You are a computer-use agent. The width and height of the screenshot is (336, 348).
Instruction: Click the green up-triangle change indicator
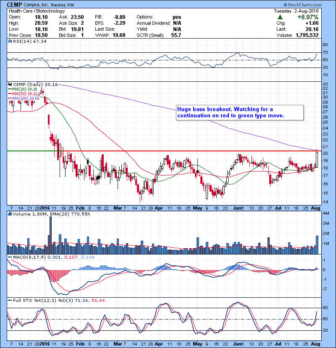click(280, 17)
